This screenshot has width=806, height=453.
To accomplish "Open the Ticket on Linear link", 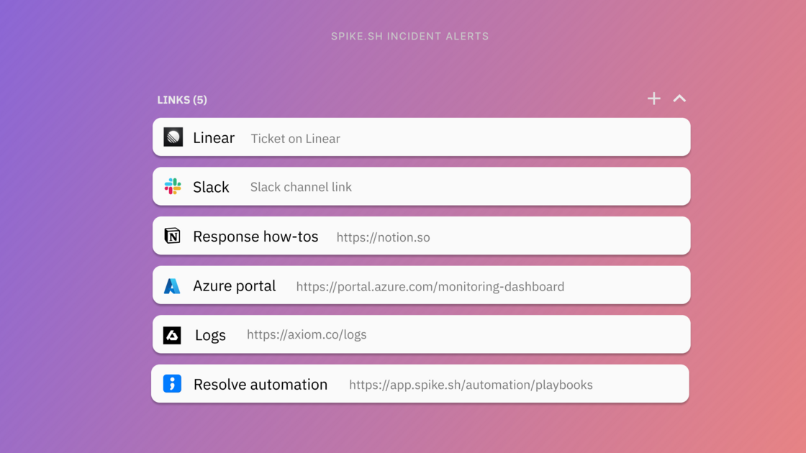I will (x=294, y=138).
